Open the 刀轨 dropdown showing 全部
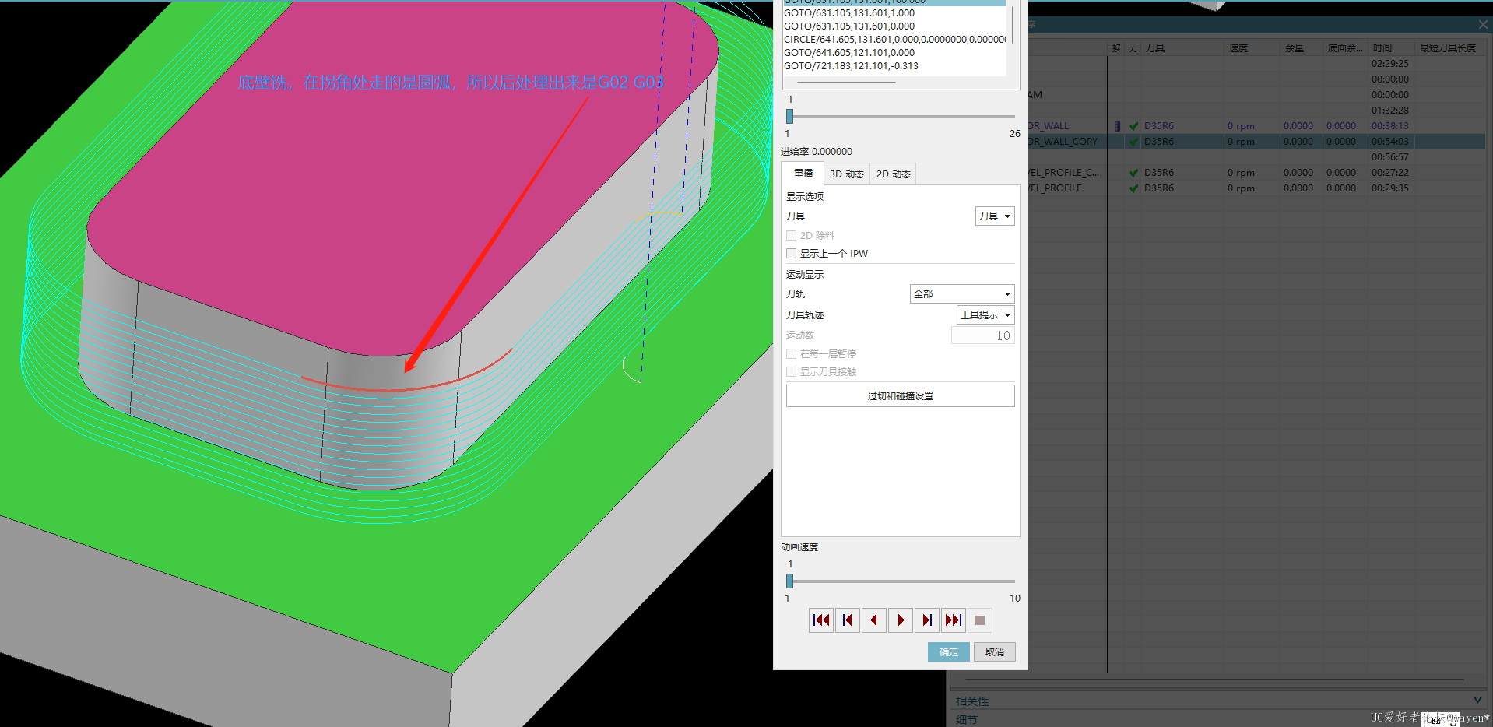Image resolution: width=1493 pixels, height=727 pixels. (962, 293)
